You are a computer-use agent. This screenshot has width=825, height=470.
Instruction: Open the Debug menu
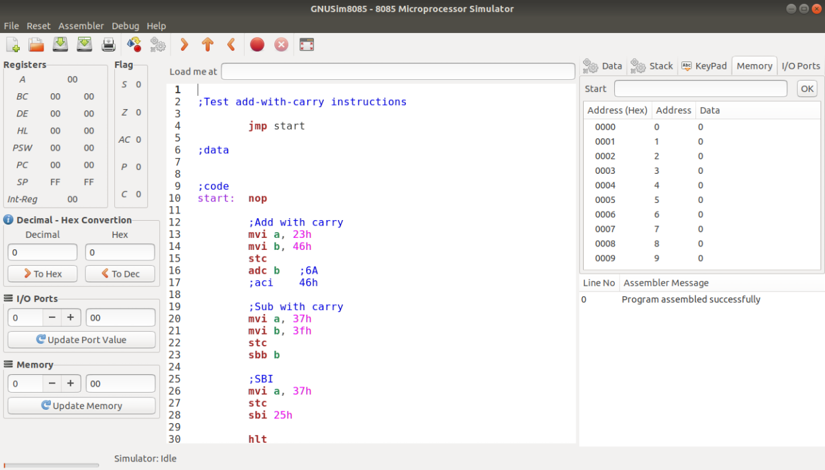[x=125, y=26]
